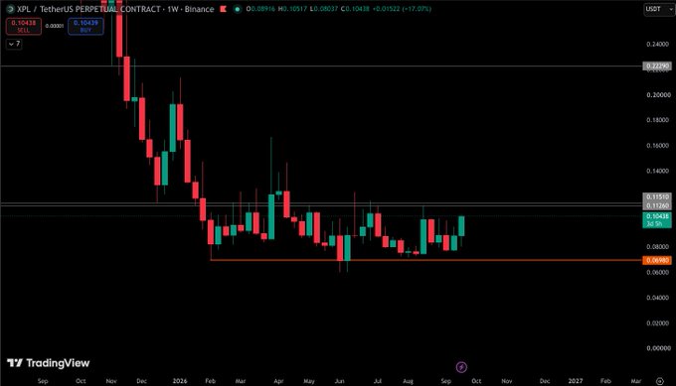Select the 0.11260 price label
Viewport: 676px width, 386px height.
(657, 205)
